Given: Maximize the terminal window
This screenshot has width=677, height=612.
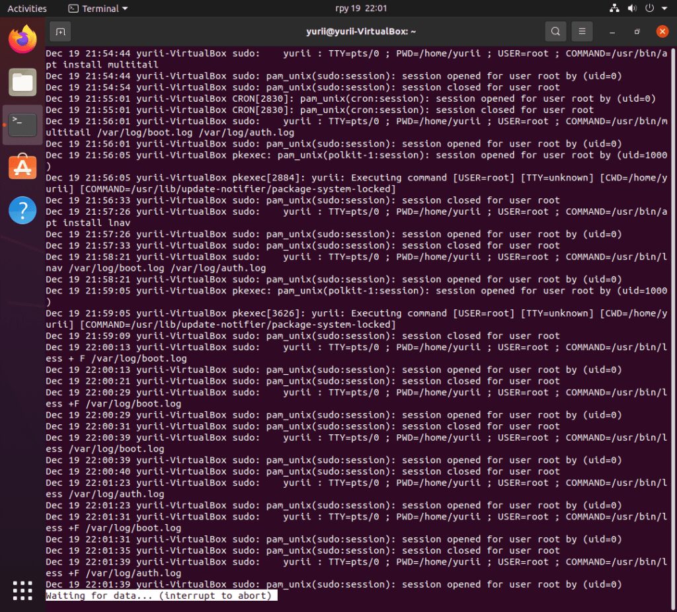Looking at the screenshot, I should (x=637, y=31).
